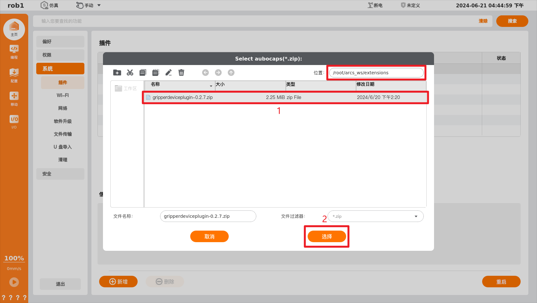Switch to the 安全 settings category
Screen dimensions: 537x303
(x=60, y=174)
